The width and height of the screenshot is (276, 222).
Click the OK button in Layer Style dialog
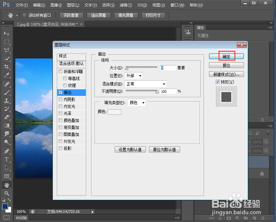226,56
